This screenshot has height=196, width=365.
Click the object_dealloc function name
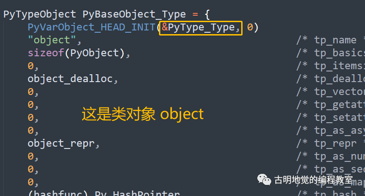pos(70,79)
